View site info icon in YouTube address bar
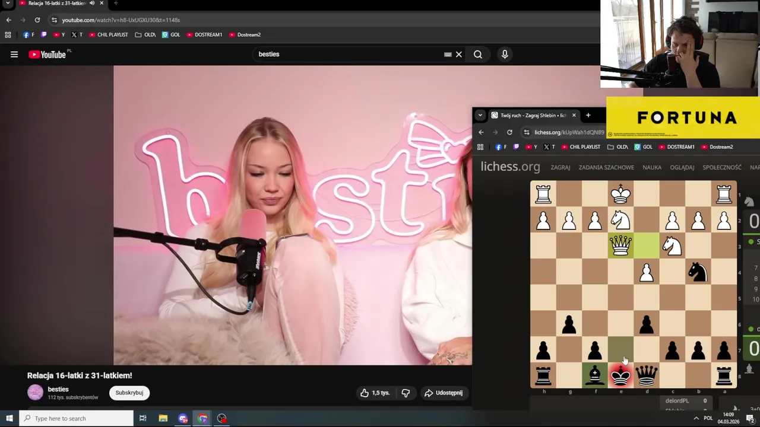Screen dimensions: 760x427 pyautogui.click(x=54, y=20)
